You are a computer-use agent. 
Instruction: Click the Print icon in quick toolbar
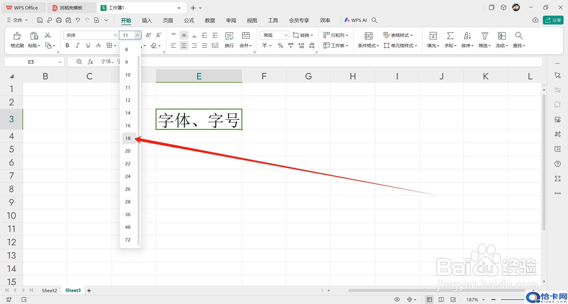coord(59,20)
